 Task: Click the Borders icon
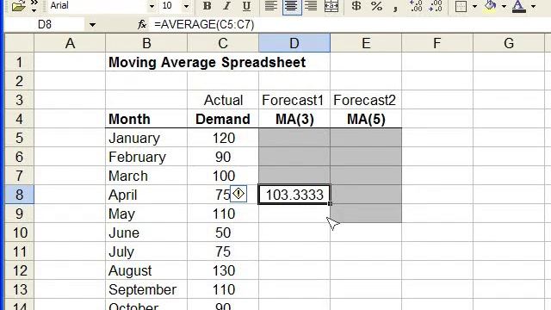point(461,6)
